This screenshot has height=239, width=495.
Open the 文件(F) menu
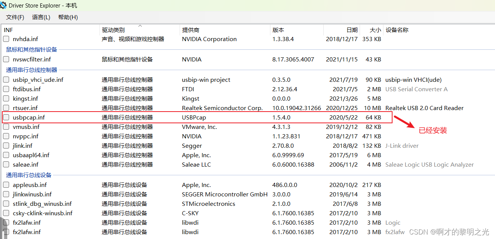tap(15, 17)
